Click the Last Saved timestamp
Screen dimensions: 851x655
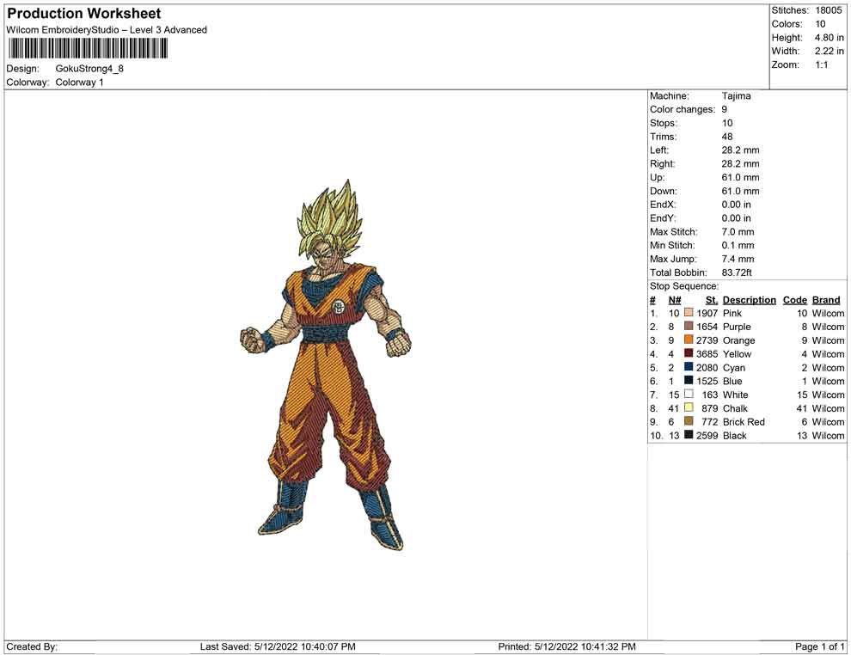[278, 646]
